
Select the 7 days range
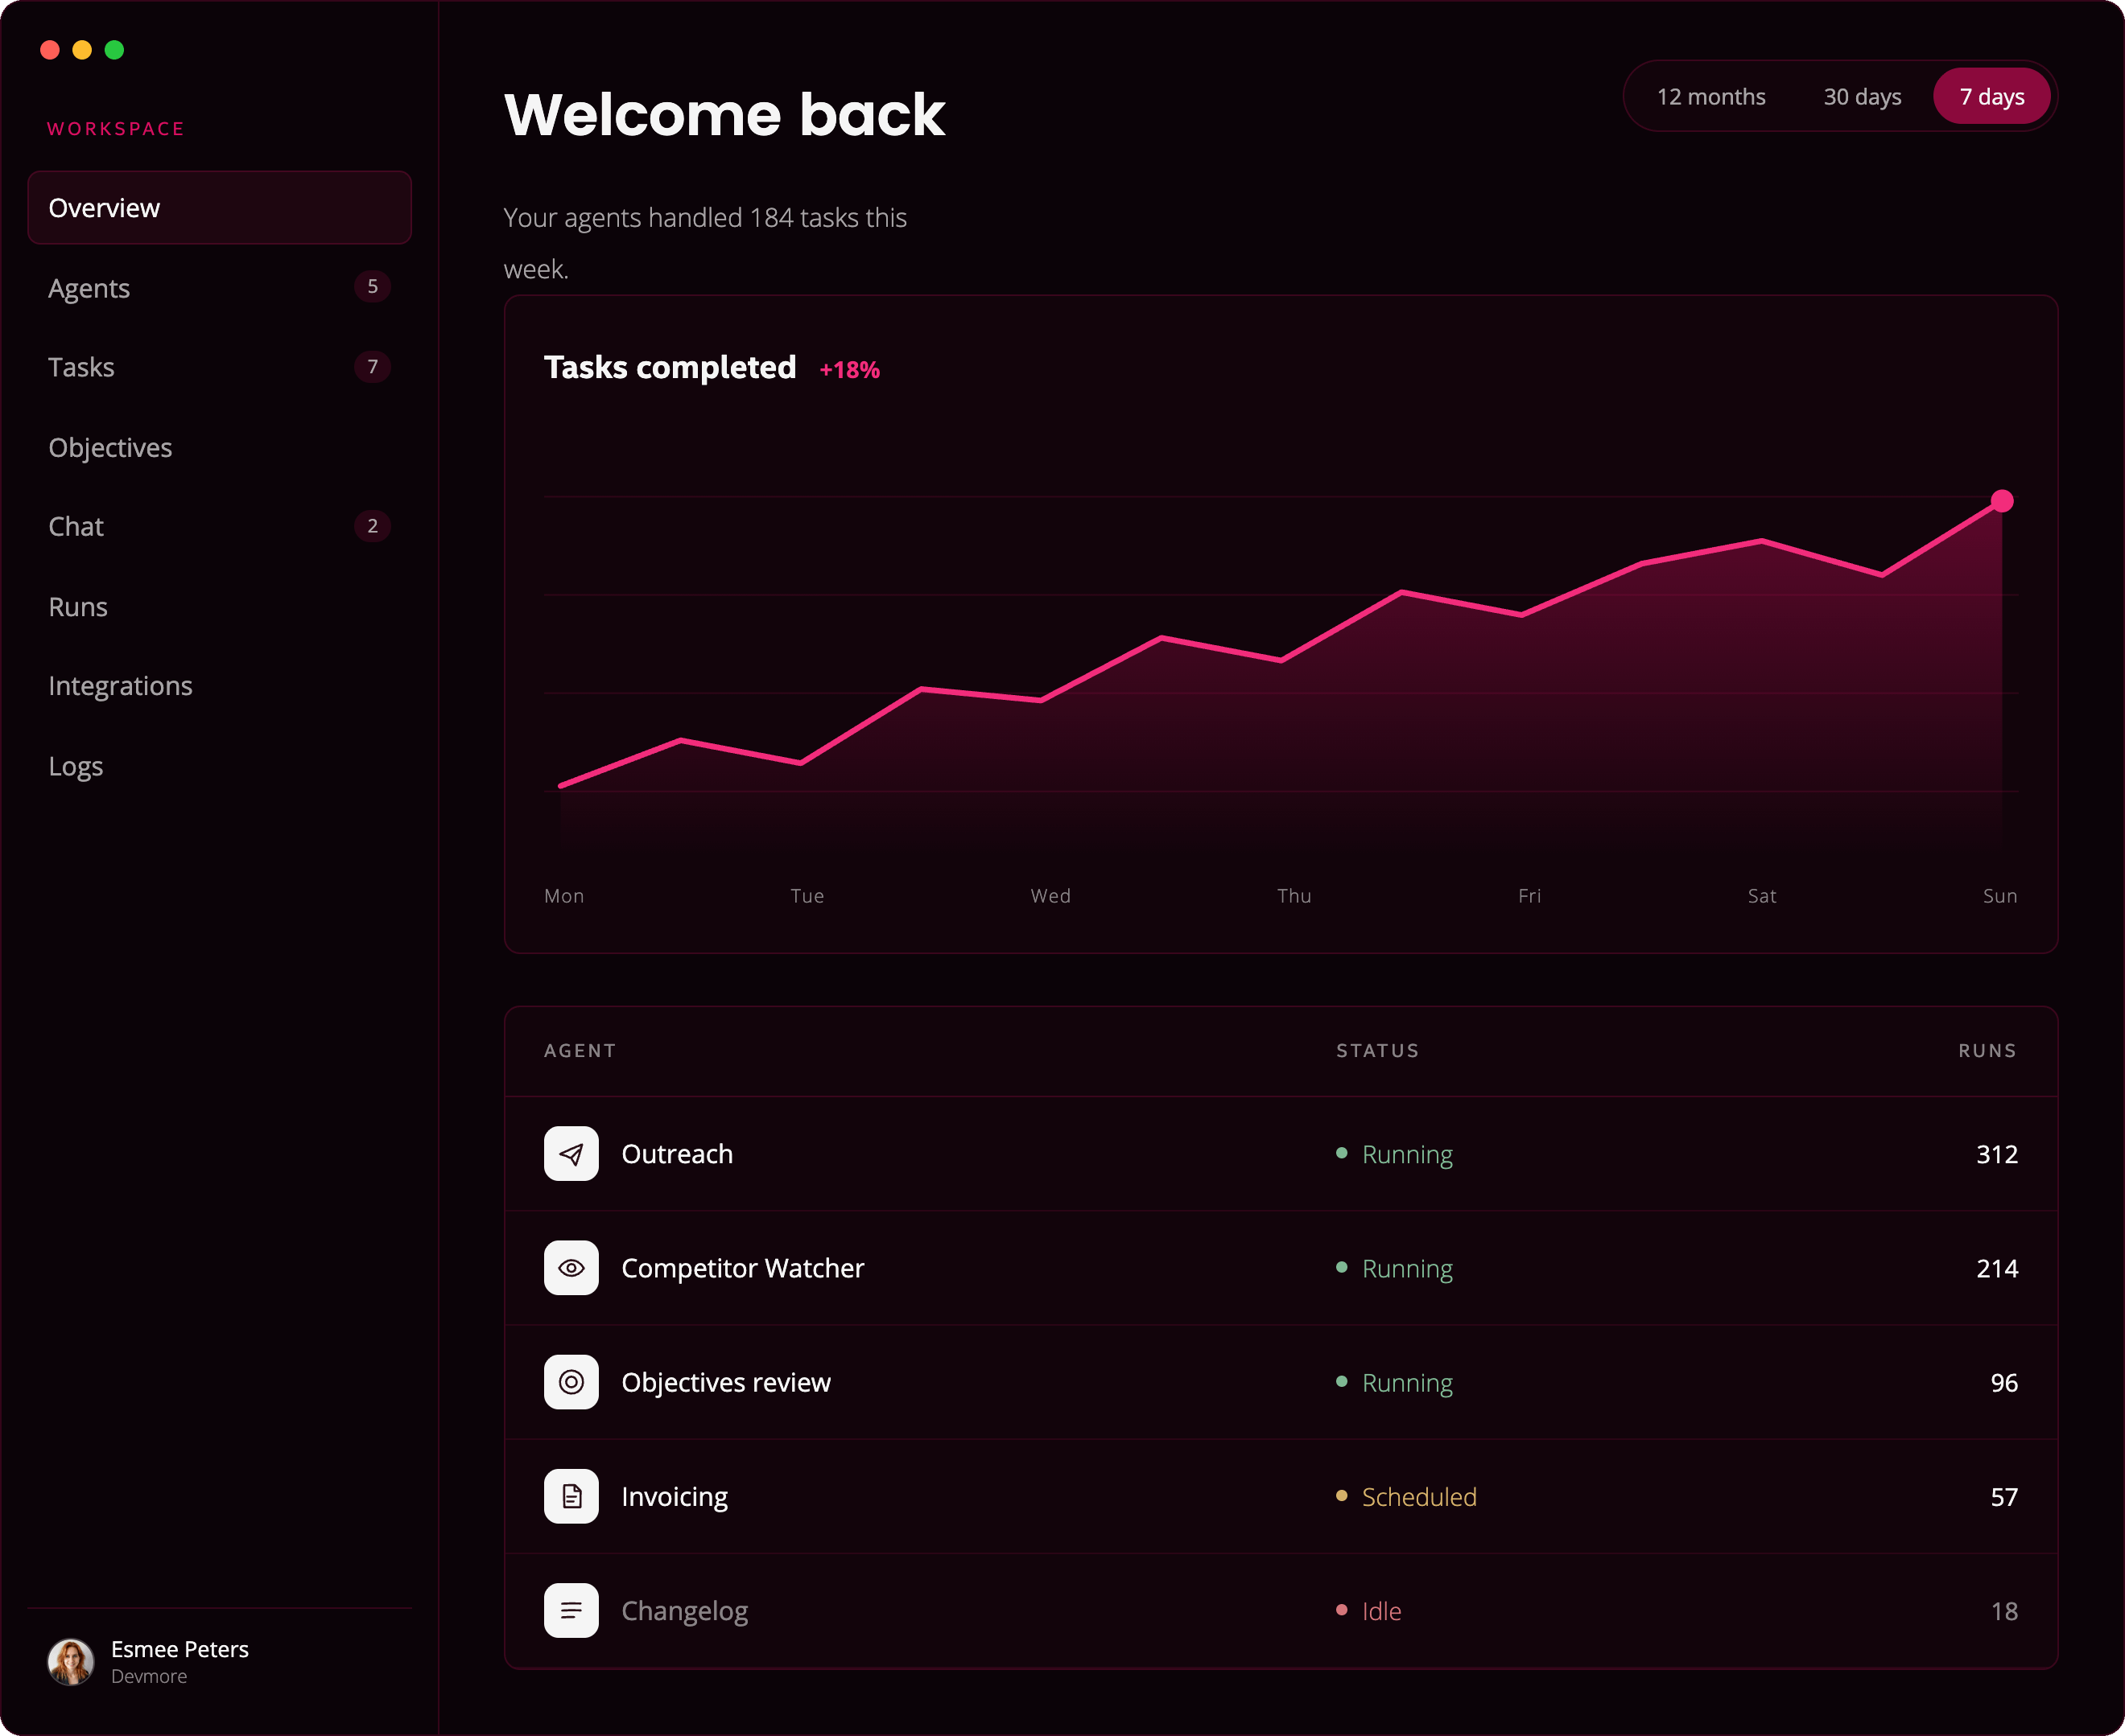[x=1991, y=96]
